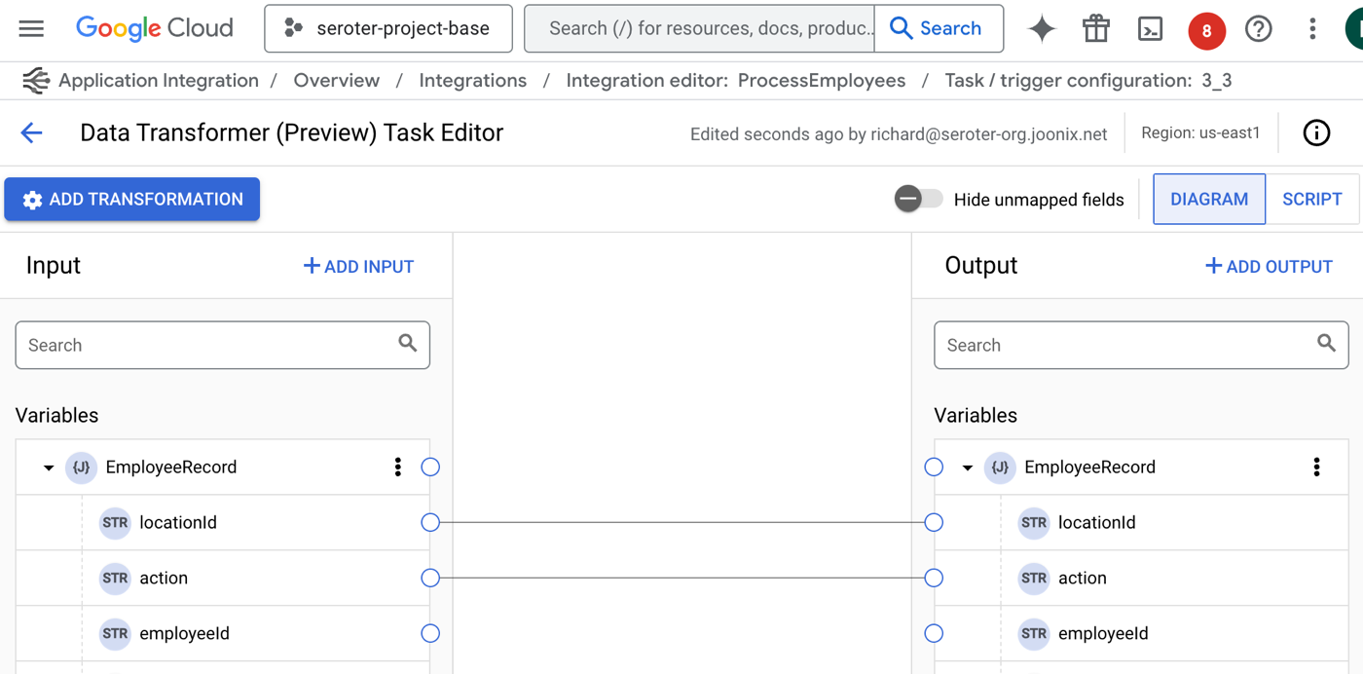Open the seroter-project-base project picker
The width and height of the screenshot is (1363, 674).
pyautogui.click(x=388, y=29)
